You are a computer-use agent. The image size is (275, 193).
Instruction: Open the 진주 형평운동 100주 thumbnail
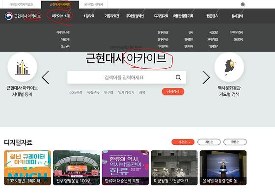76,168
